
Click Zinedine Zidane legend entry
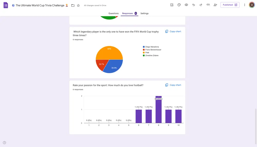pos(151,56)
